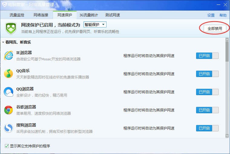Open the 设置 link
The height and width of the screenshot is (154, 230).
click(x=211, y=15)
